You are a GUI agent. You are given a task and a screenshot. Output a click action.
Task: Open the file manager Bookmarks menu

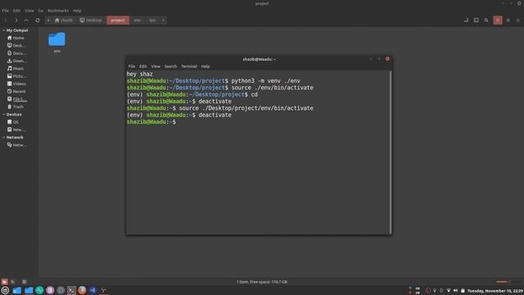58,11
